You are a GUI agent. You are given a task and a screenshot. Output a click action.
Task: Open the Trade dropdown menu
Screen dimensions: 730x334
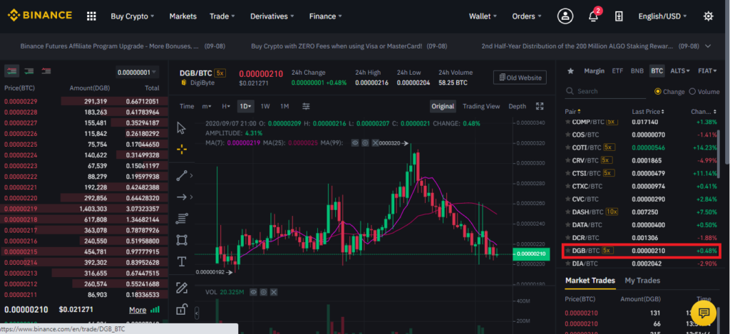pyautogui.click(x=222, y=16)
